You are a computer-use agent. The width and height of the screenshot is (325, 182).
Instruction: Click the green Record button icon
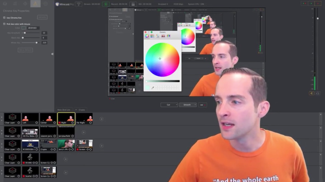coord(106,4)
